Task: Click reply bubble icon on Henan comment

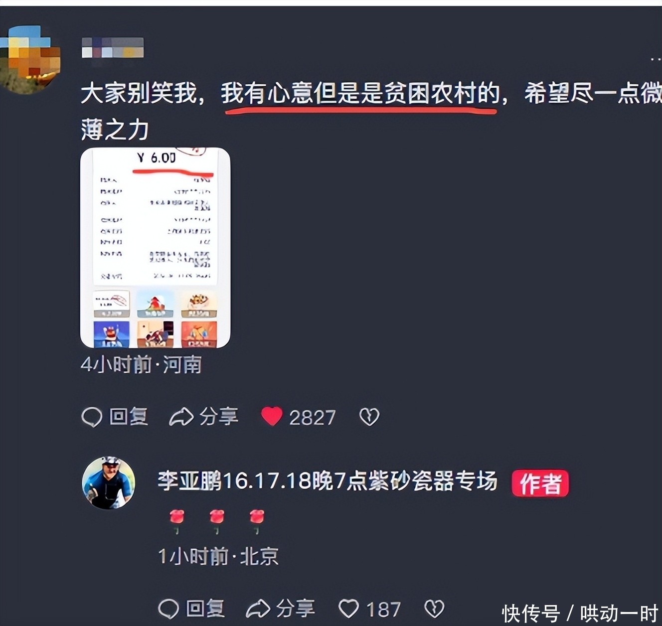Action: (x=92, y=417)
